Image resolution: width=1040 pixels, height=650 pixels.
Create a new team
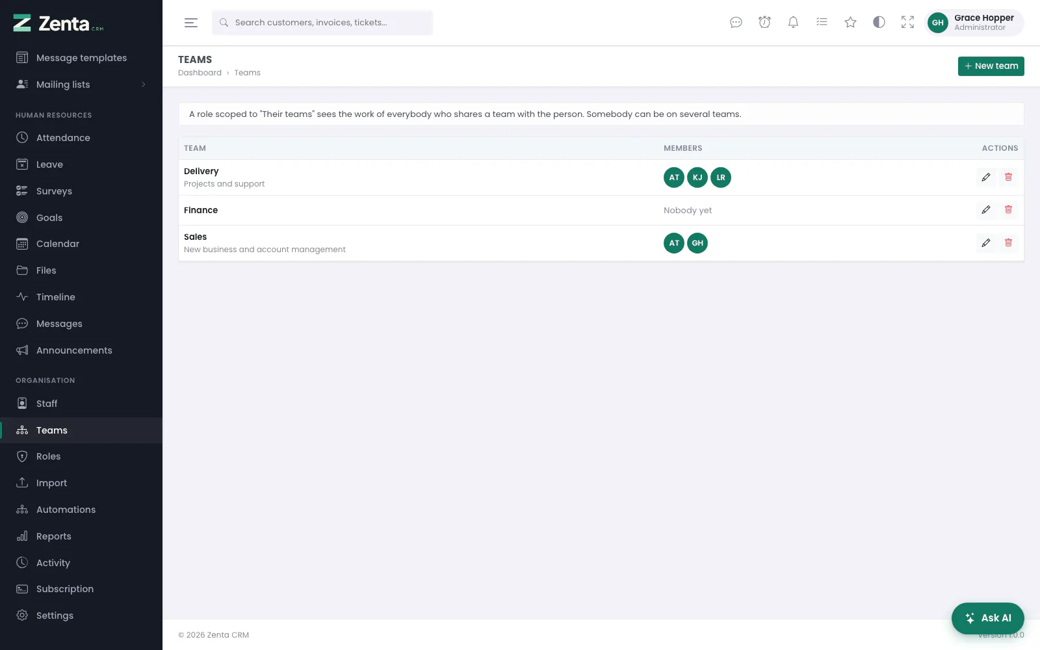[991, 66]
